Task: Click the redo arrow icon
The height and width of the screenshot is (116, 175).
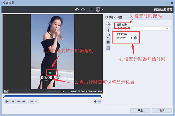Action: pyautogui.click(x=83, y=10)
